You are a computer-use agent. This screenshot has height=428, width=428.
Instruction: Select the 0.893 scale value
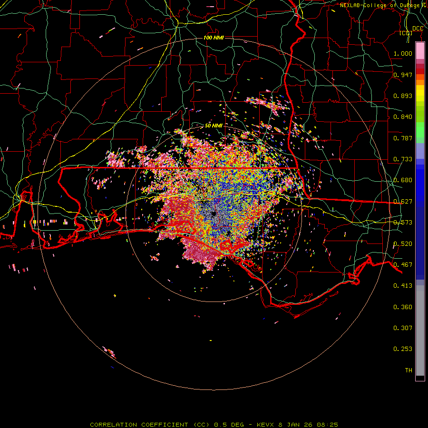(403, 96)
